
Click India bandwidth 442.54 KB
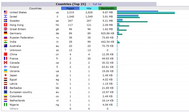(107, 42)
